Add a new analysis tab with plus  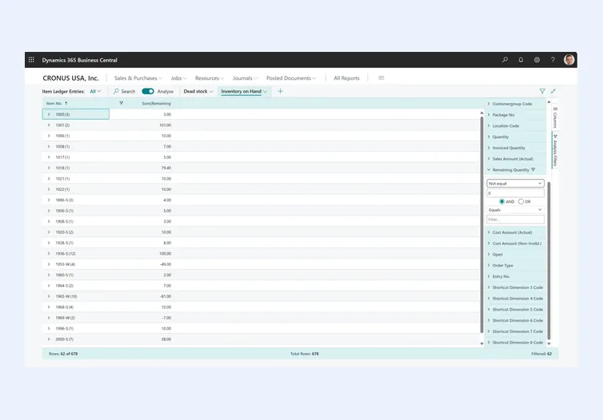tap(281, 91)
